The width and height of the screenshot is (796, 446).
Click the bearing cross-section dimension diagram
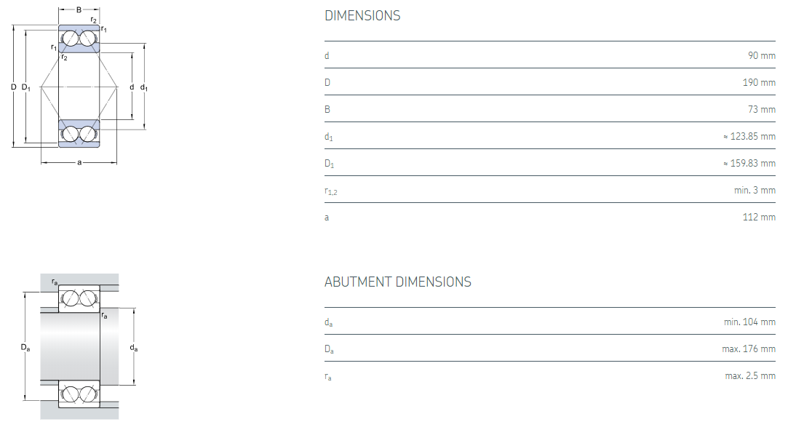coord(79,87)
